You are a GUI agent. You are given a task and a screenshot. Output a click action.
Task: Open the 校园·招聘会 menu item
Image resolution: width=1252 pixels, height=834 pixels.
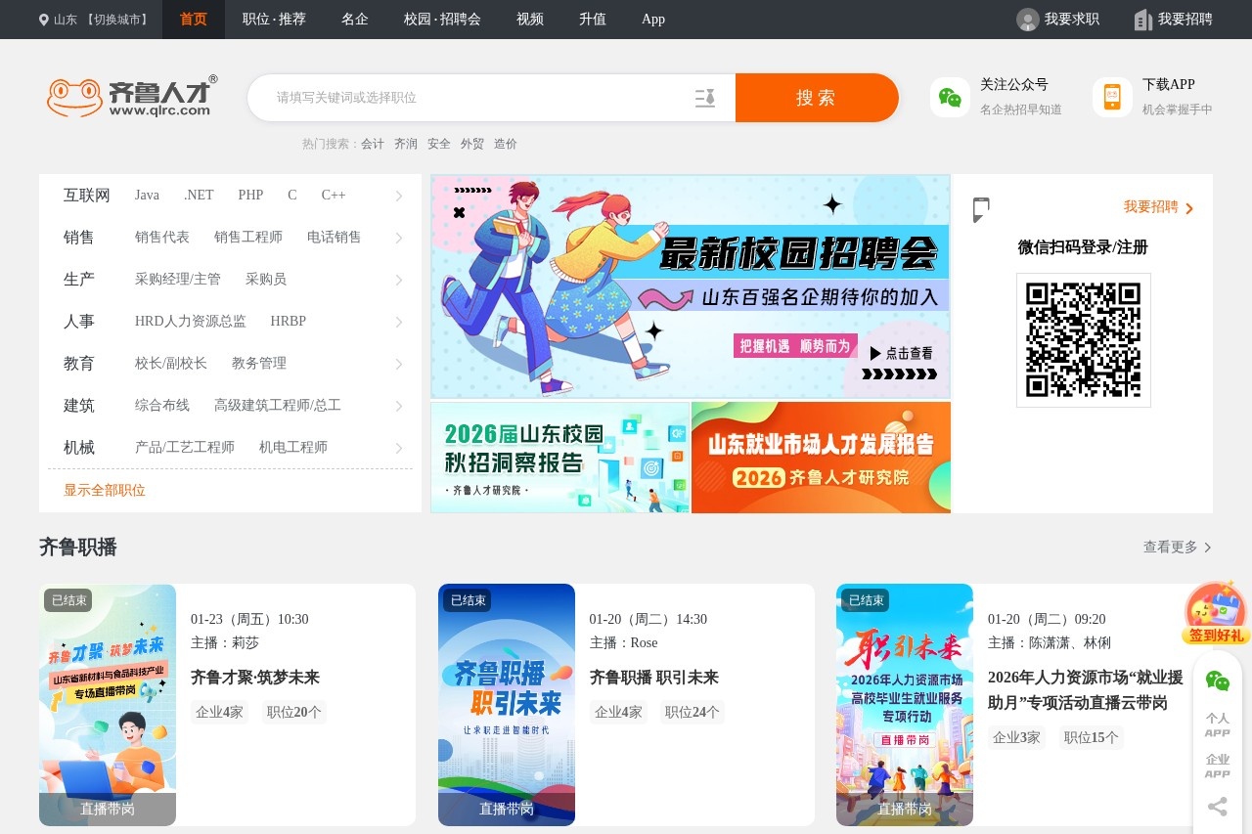442,20
